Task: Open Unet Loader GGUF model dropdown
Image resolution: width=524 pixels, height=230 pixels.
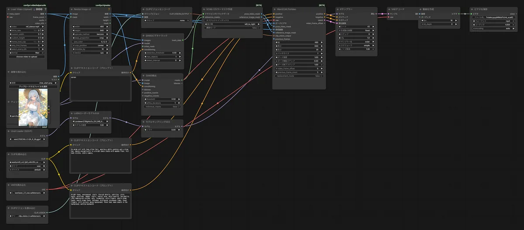Action: (27, 139)
